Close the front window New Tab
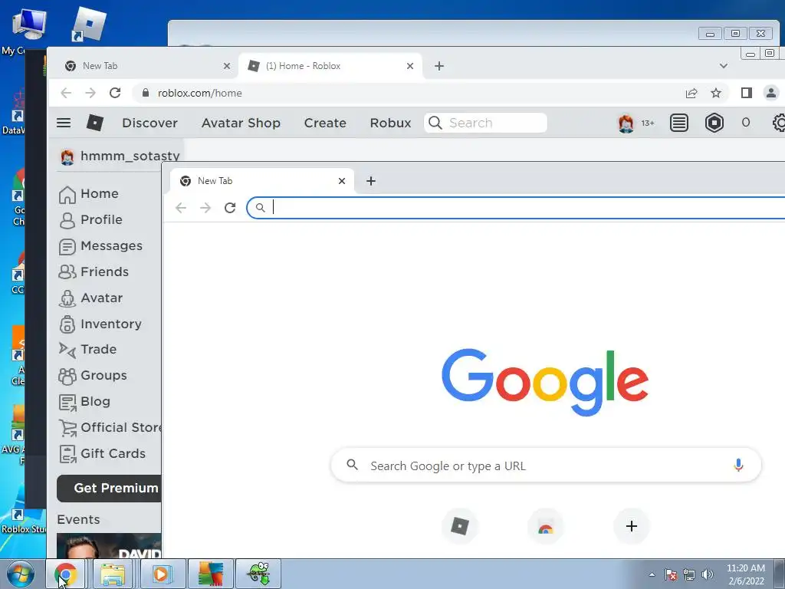This screenshot has width=785, height=589. tap(342, 181)
